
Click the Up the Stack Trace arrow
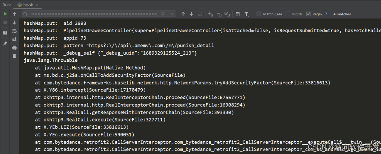14,14
